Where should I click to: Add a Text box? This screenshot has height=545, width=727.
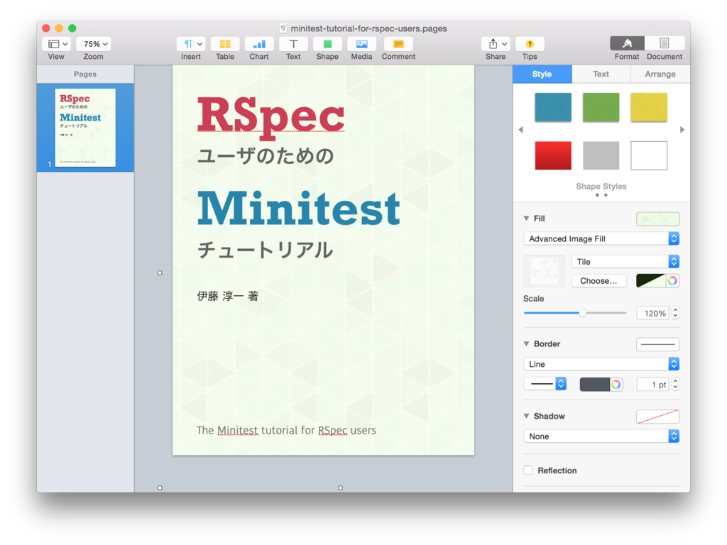pyautogui.click(x=293, y=44)
